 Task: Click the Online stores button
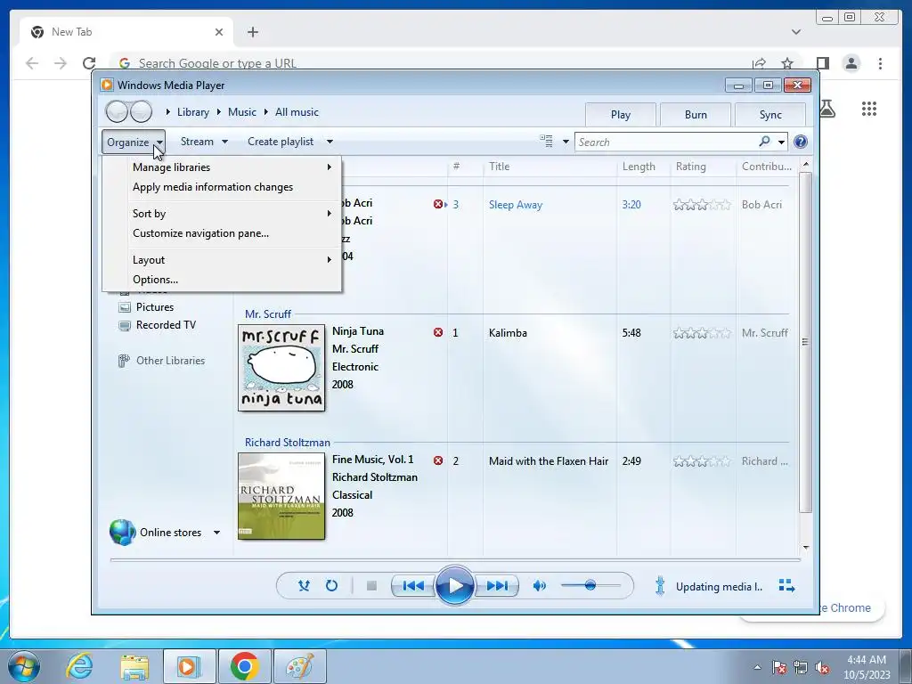click(155, 533)
